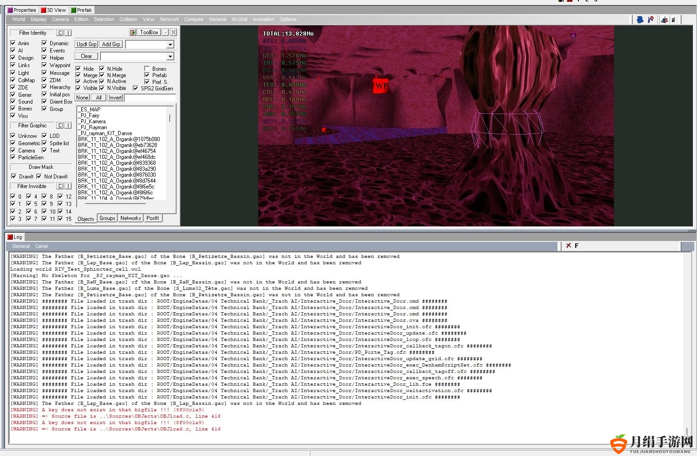Click the Add Grp button
Image resolution: width=697 pixels, height=456 pixels.
click(111, 44)
